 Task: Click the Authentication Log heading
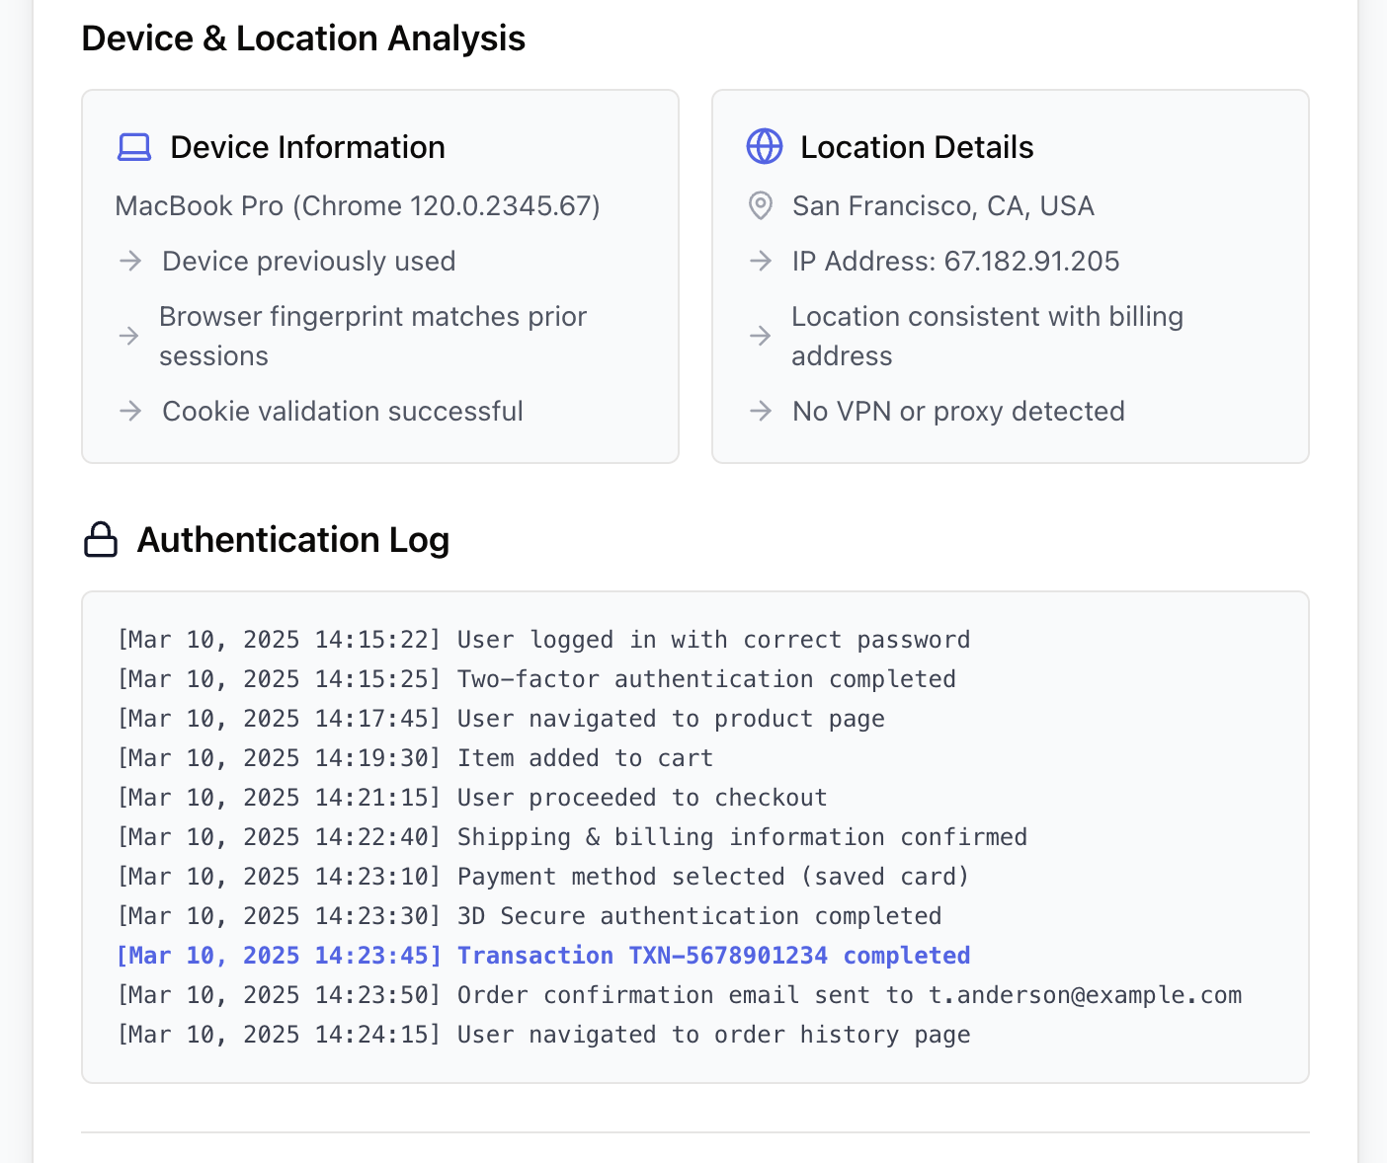293,540
